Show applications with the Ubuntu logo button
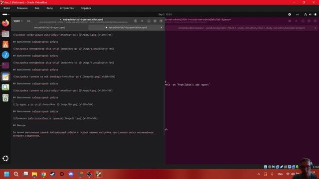The width and height of the screenshot is (319, 179). (5, 158)
